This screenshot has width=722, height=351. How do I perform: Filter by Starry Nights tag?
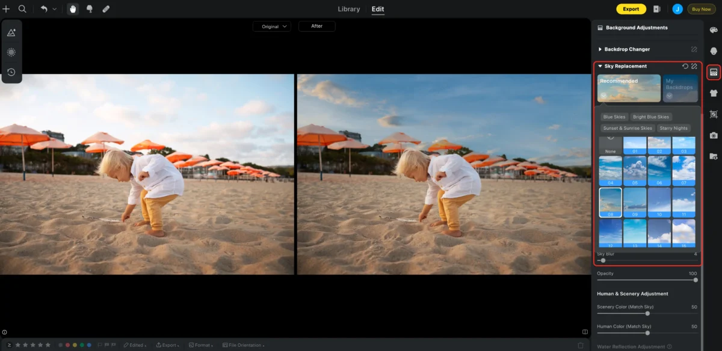pos(674,128)
